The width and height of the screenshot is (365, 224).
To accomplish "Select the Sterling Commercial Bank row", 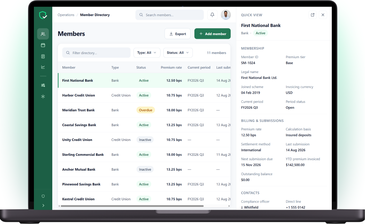I will 144,155.
